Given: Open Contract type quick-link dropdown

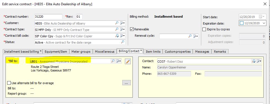Looking at the screenshot, I should [x=122, y=29].
